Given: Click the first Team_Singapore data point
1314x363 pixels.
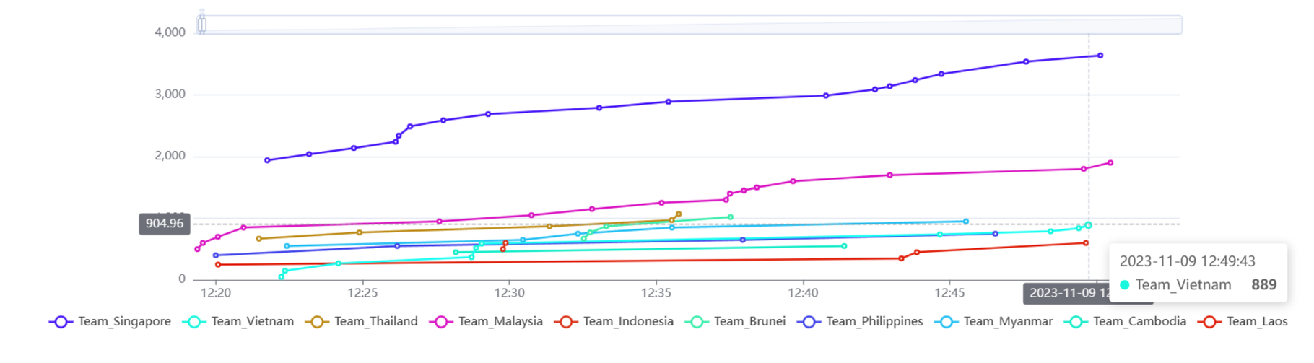Looking at the screenshot, I should click(267, 160).
